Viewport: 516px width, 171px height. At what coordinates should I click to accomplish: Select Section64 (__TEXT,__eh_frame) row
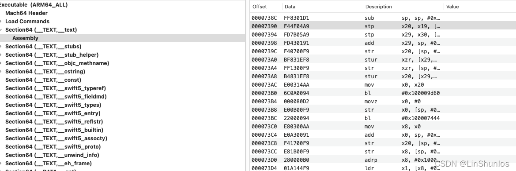click(49, 164)
